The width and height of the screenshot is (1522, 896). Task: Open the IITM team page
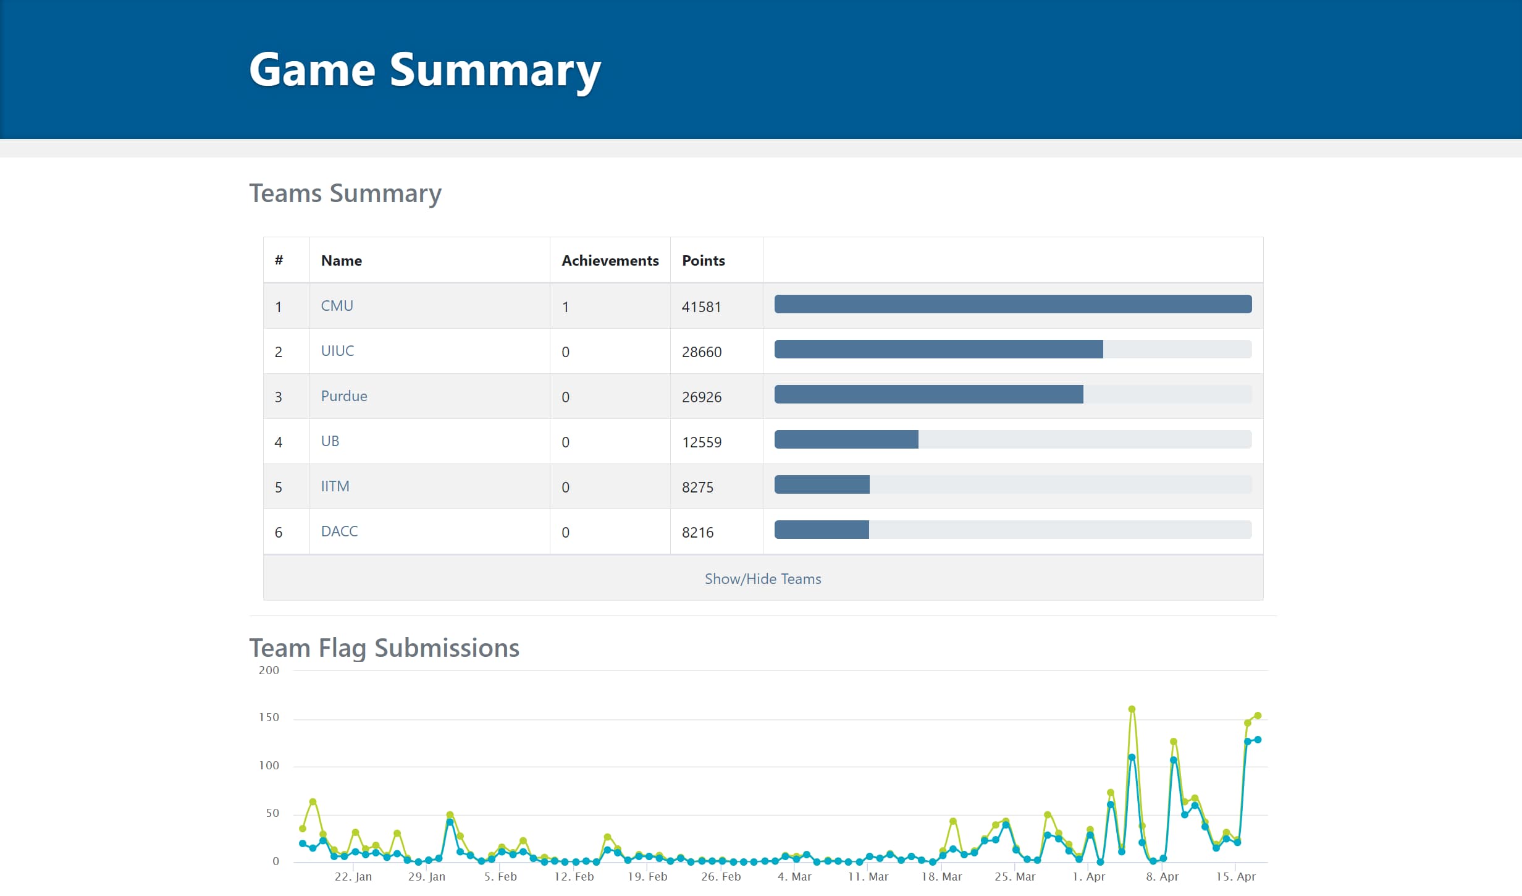click(335, 486)
